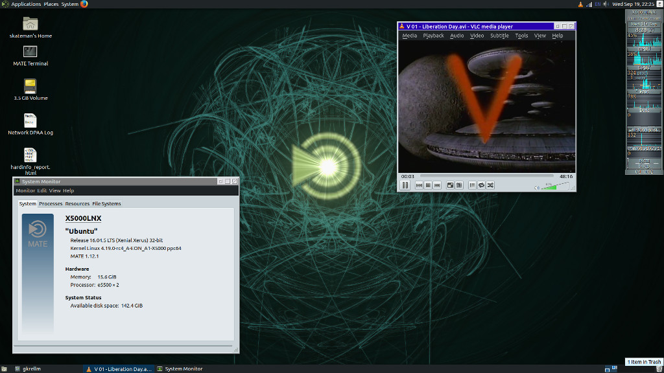The image size is (664, 373).
Task: Click the gkrellm clock display
Action: click(x=644, y=30)
